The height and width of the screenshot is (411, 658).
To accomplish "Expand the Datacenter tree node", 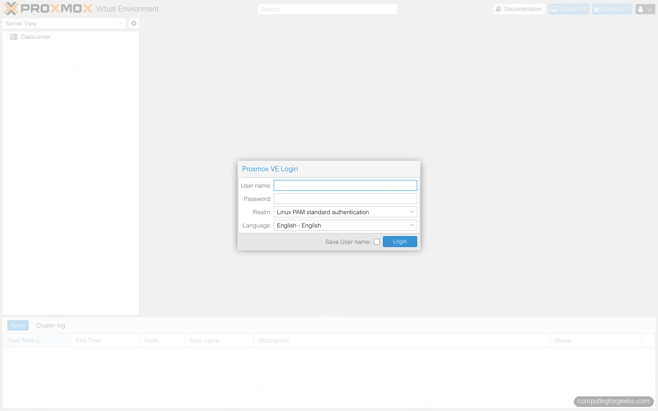I will [7, 37].
